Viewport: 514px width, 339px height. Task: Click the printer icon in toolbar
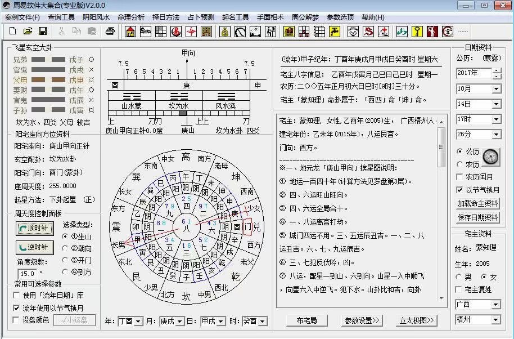point(110,31)
